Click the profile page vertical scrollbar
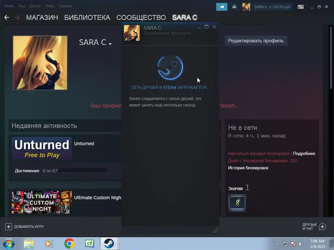Viewport: 334px width, 250px height. click(331, 57)
